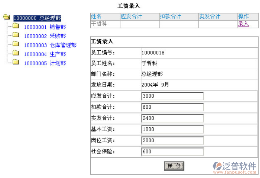Click the 2004年 9月 issue date value
This screenshot has width=260, height=178.
(x=155, y=85)
